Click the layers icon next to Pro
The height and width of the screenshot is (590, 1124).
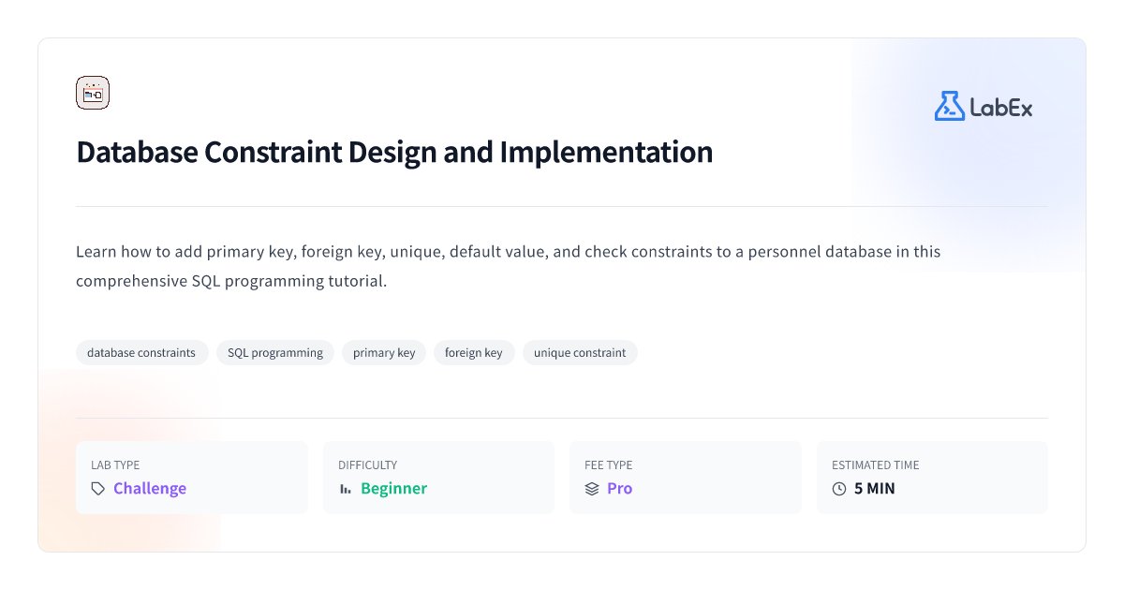click(x=591, y=488)
